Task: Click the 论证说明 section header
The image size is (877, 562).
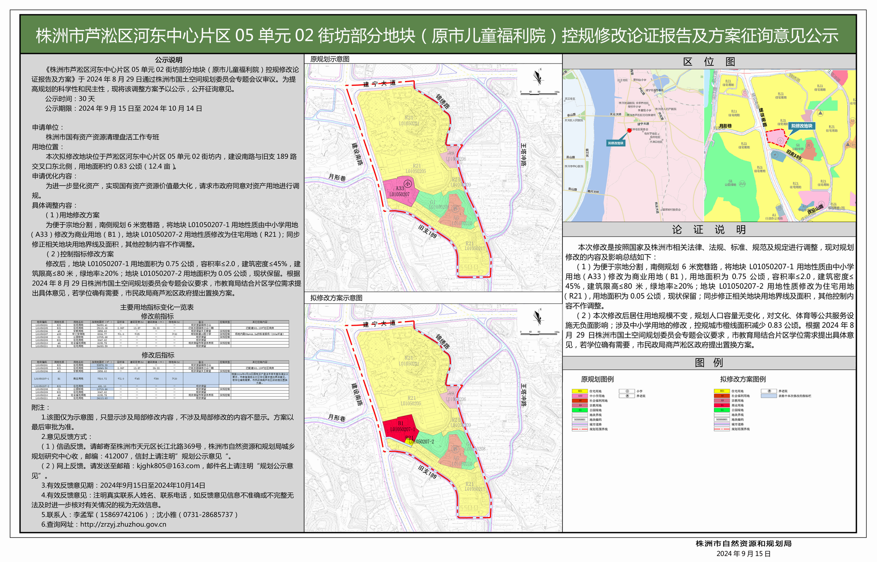Action: 709,230
